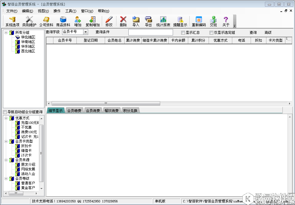Click the 增加 add member icon
295x205 pixels.
[78, 21]
